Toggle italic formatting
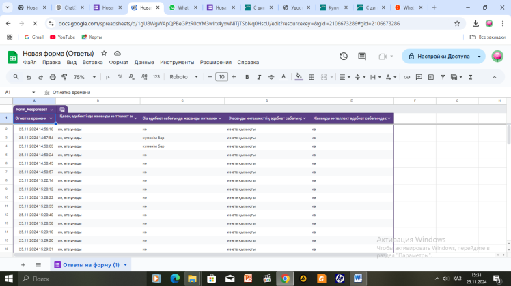Image resolution: width=511 pixels, height=286 pixels. [x=259, y=77]
